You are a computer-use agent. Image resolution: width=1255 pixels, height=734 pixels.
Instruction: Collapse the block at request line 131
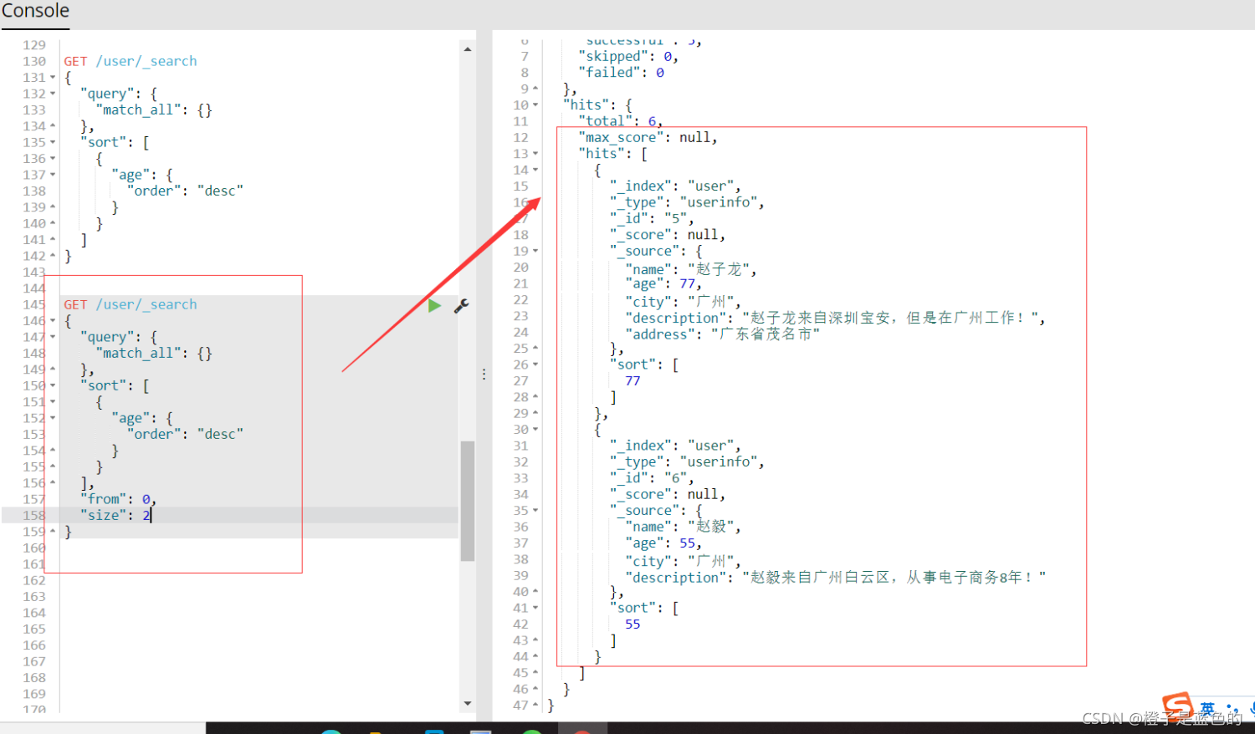point(53,78)
